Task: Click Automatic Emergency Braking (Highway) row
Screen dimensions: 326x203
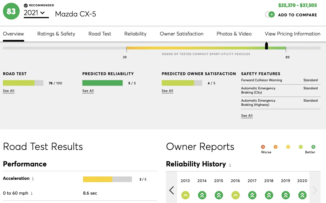Action: tap(281, 103)
